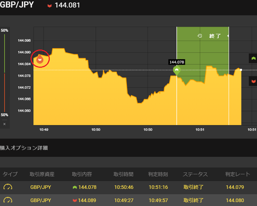Screen dimensions: 257x206
Task: Click the red down arrow next to 144.089 in table
Action: [x=75, y=201]
